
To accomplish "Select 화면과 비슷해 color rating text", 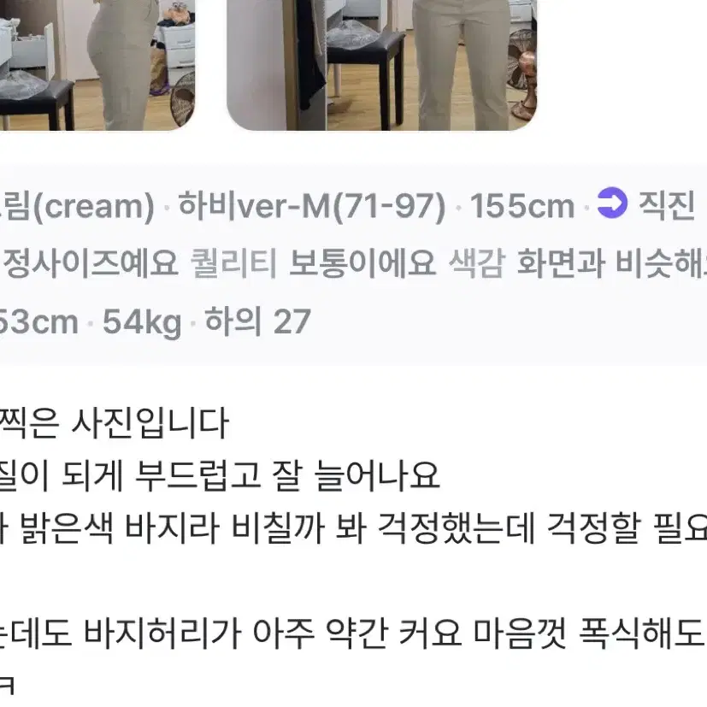I will click(x=611, y=262).
